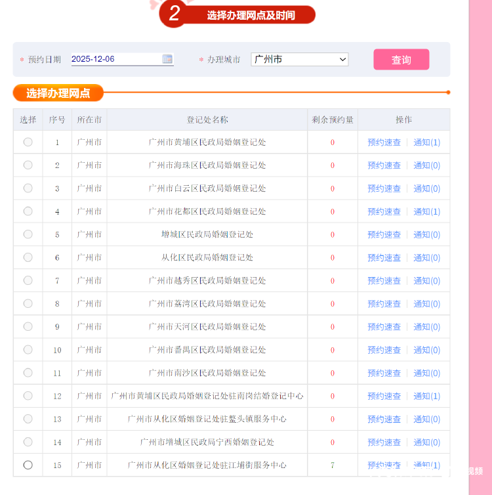Open 通知(0) link for 越秀区 row
Viewport: 492px width, 495px height.
click(x=426, y=280)
